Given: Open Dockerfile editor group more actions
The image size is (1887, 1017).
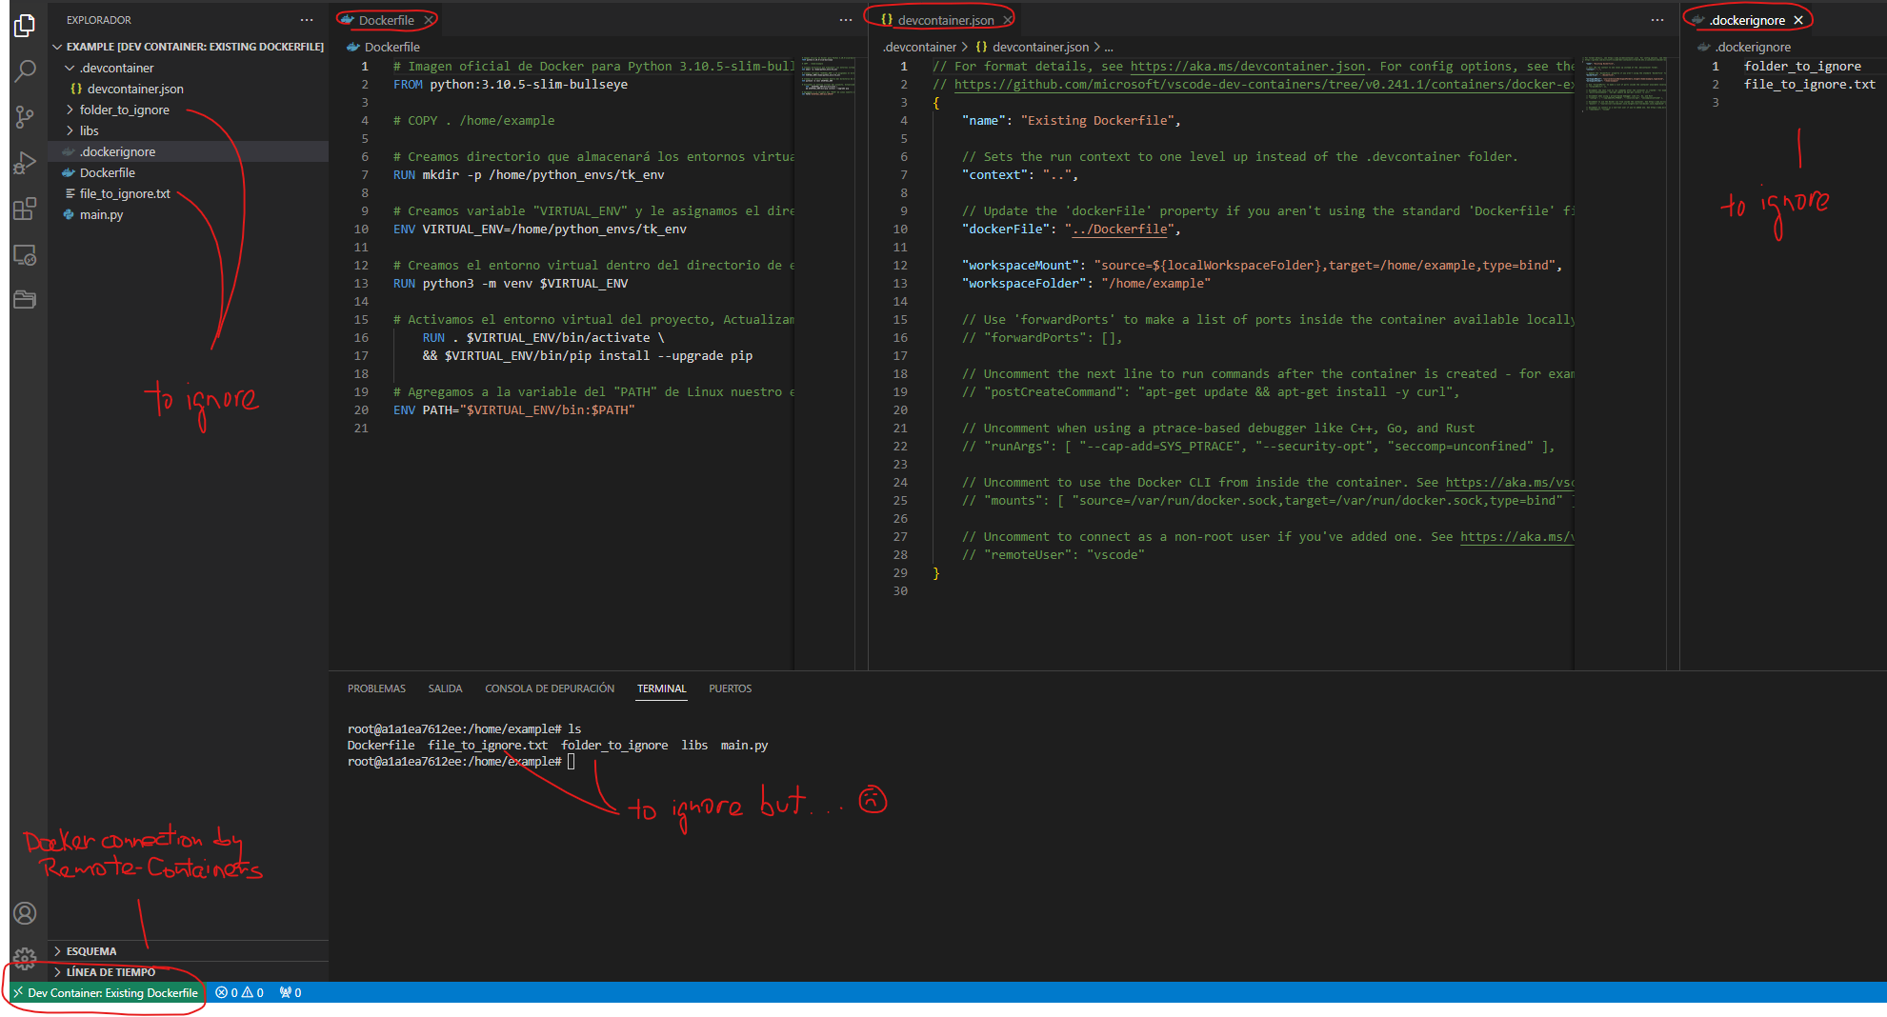Looking at the screenshot, I should tap(846, 20).
